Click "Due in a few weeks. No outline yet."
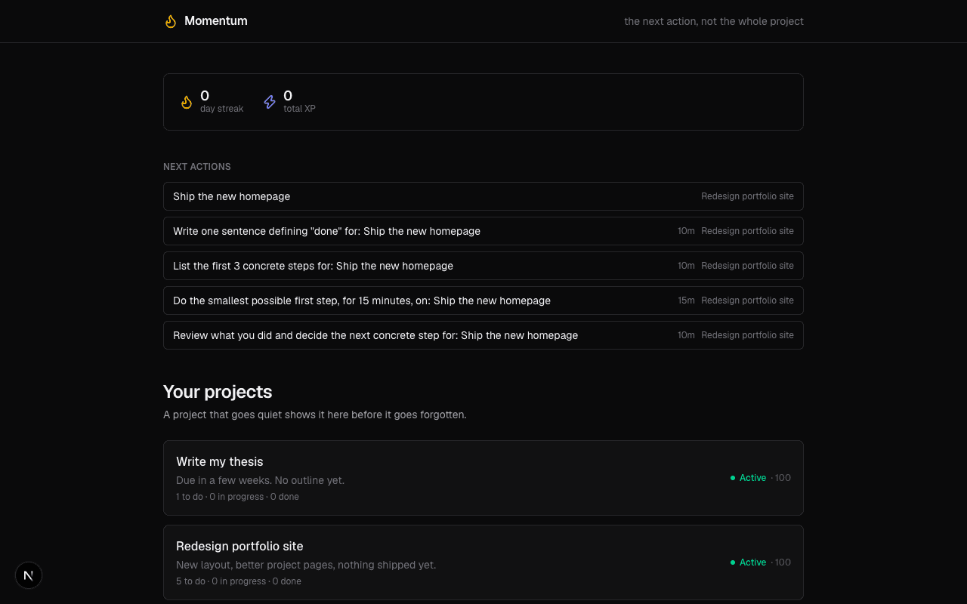967x604 pixels. [x=260, y=480]
